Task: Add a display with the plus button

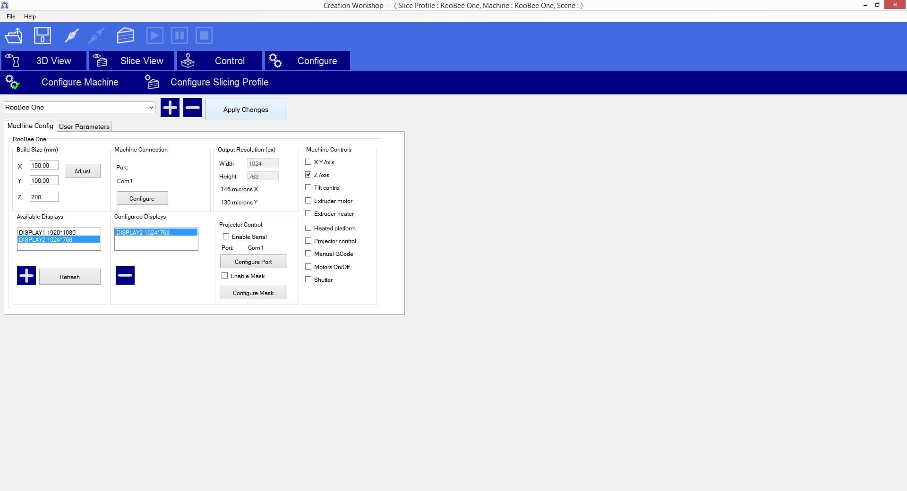Action: point(26,275)
